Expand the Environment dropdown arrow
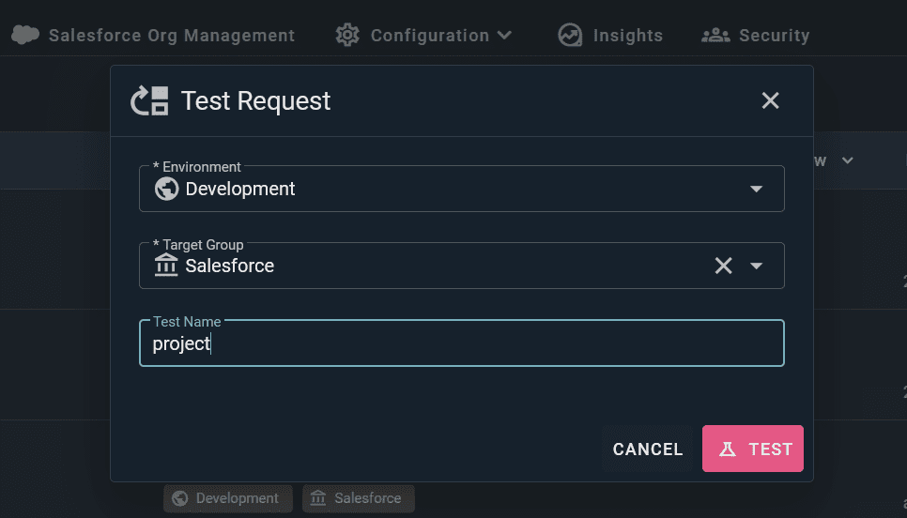Image resolution: width=907 pixels, height=518 pixels. pos(756,189)
